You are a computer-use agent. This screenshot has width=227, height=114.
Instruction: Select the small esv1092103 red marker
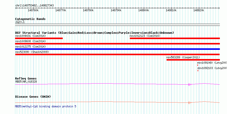[198, 71]
